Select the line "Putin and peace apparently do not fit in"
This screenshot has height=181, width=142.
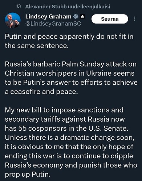coord(69,37)
